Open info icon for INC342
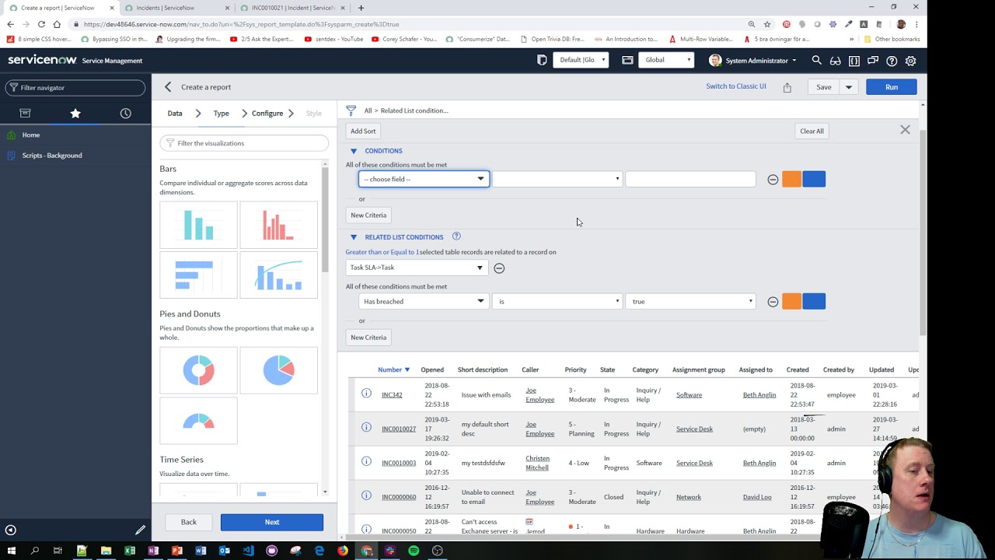Viewport: 995px width, 560px height. (x=366, y=394)
